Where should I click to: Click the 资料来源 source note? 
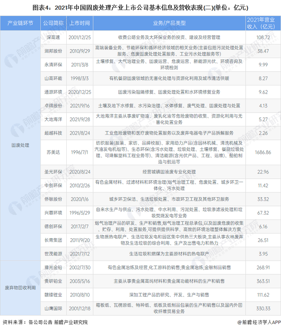point(45,322)
